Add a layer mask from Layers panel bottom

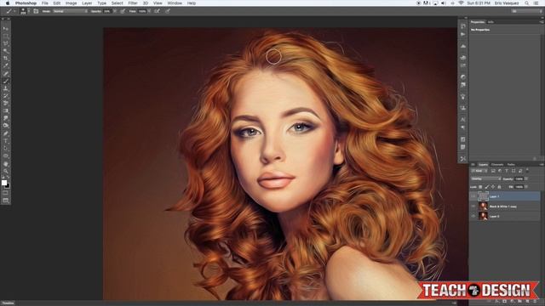505,302
